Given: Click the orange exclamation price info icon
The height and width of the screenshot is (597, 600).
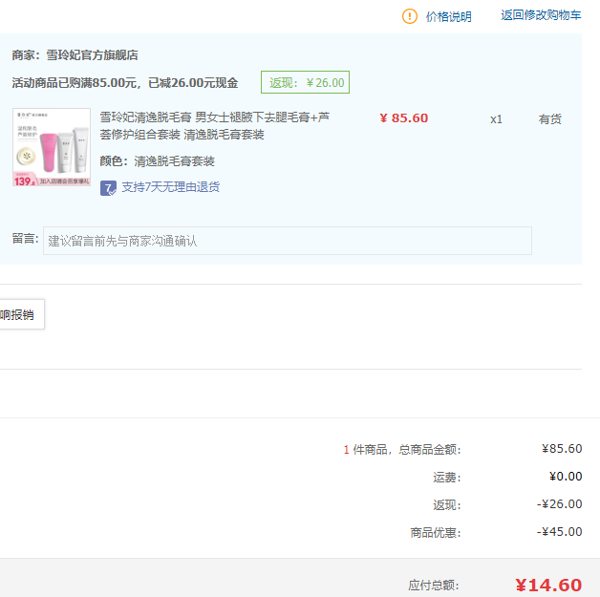Looking at the screenshot, I should [410, 16].
